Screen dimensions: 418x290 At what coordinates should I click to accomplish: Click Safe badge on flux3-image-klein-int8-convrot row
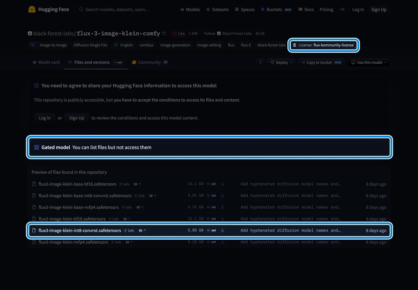tap(129, 230)
